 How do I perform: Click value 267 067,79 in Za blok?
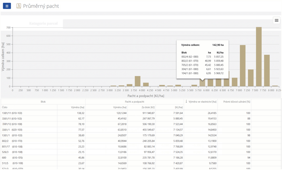149,118
